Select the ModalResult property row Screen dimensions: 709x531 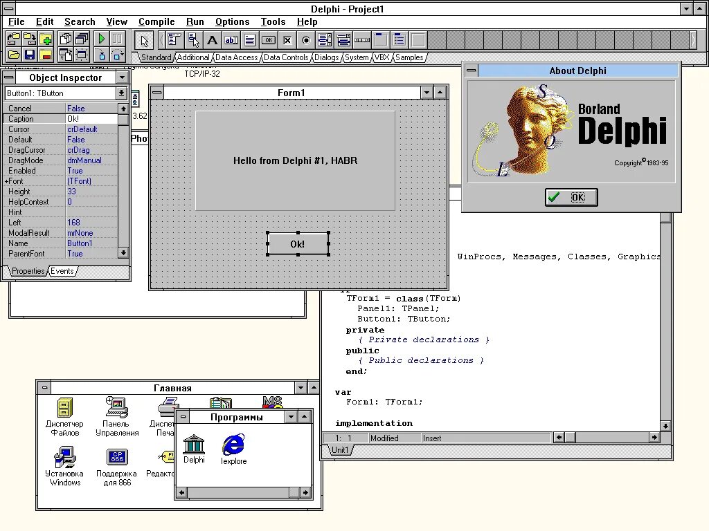(x=61, y=233)
